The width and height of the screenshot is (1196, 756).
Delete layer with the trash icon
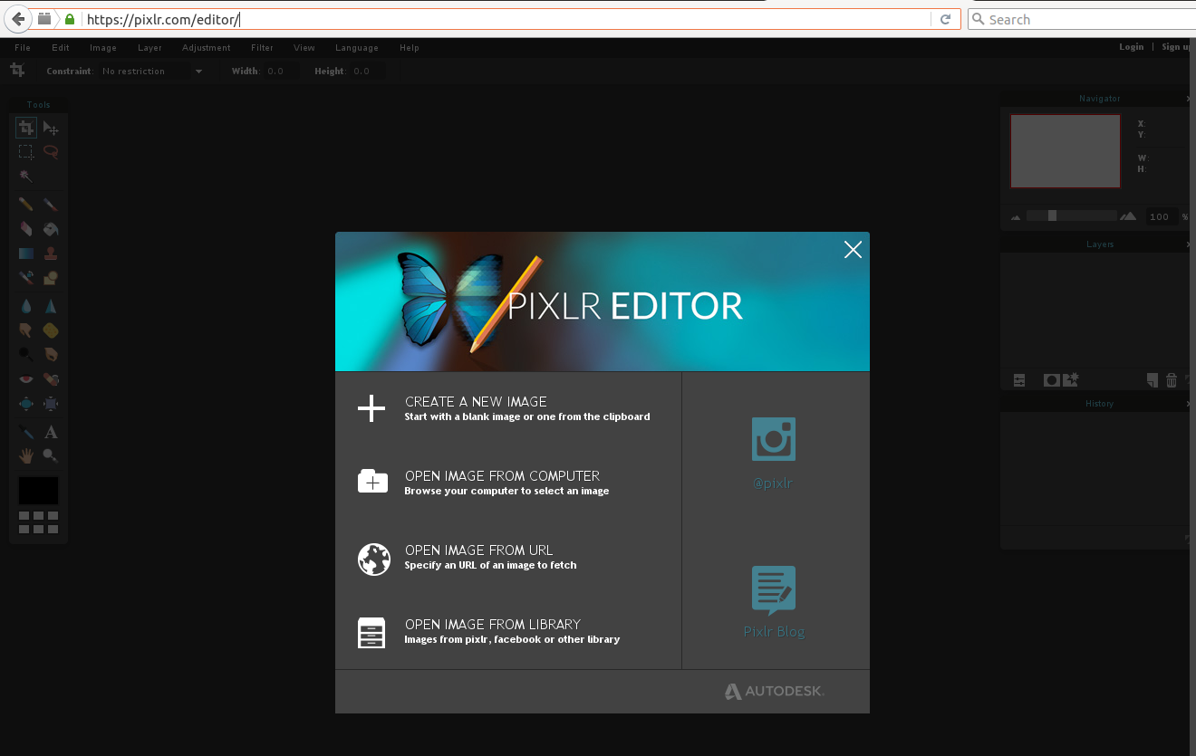tap(1171, 380)
